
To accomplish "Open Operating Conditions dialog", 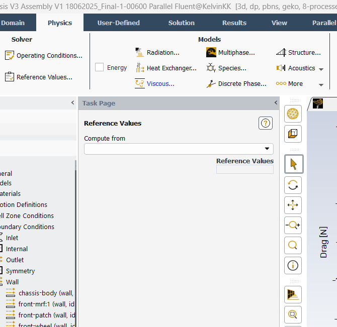I will tap(49, 56).
